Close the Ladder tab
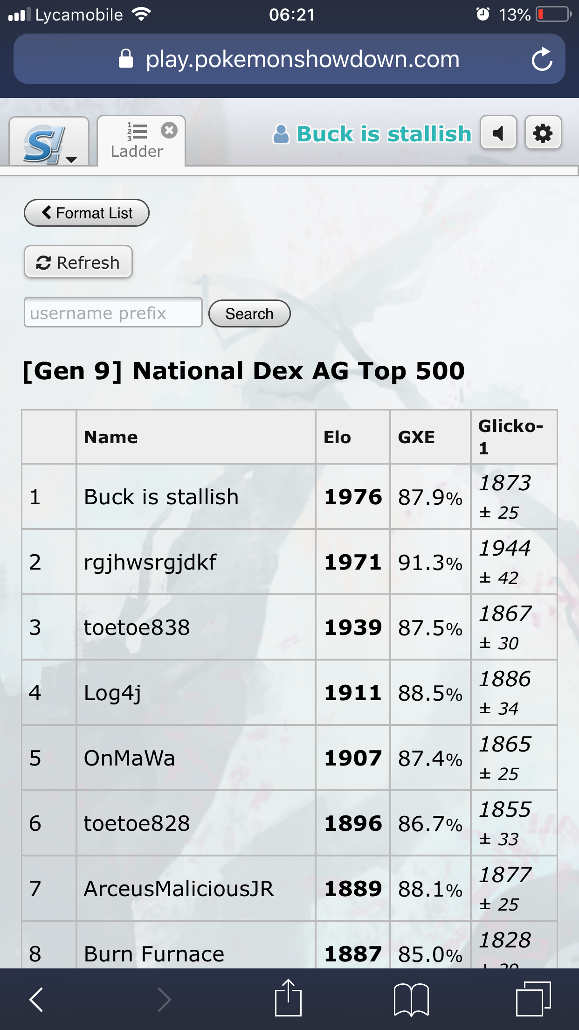This screenshot has height=1030, width=579. pyautogui.click(x=169, y=130)
